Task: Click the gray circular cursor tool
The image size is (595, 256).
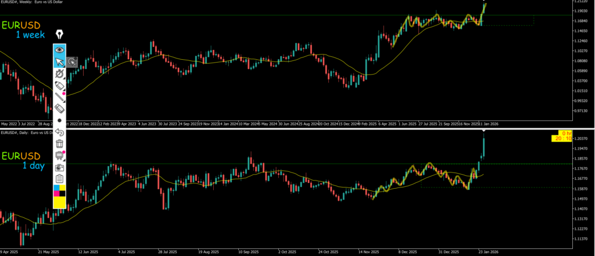Action: tap(71, 62)
